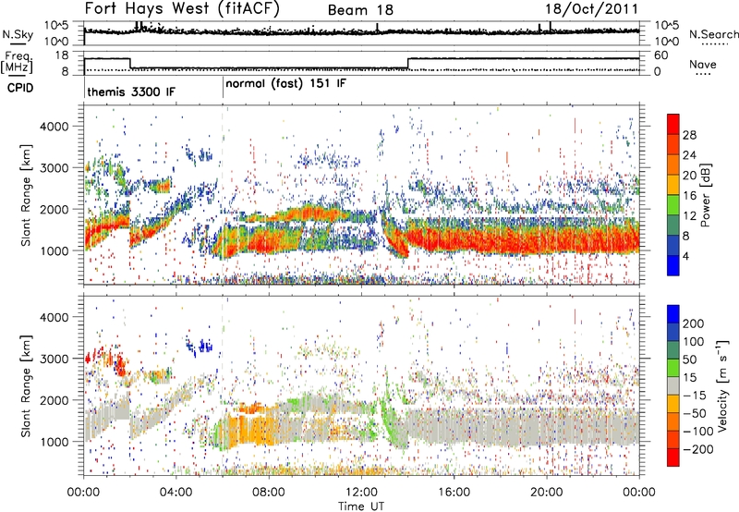The image size is (739, 512).
Task: Click the '08:00' time tick label
Action: pyautogui.click(x=268, y=493)
